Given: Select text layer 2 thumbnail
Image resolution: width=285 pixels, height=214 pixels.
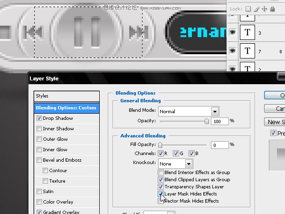Looking at the screenshot, I should [x=247, y=67].
